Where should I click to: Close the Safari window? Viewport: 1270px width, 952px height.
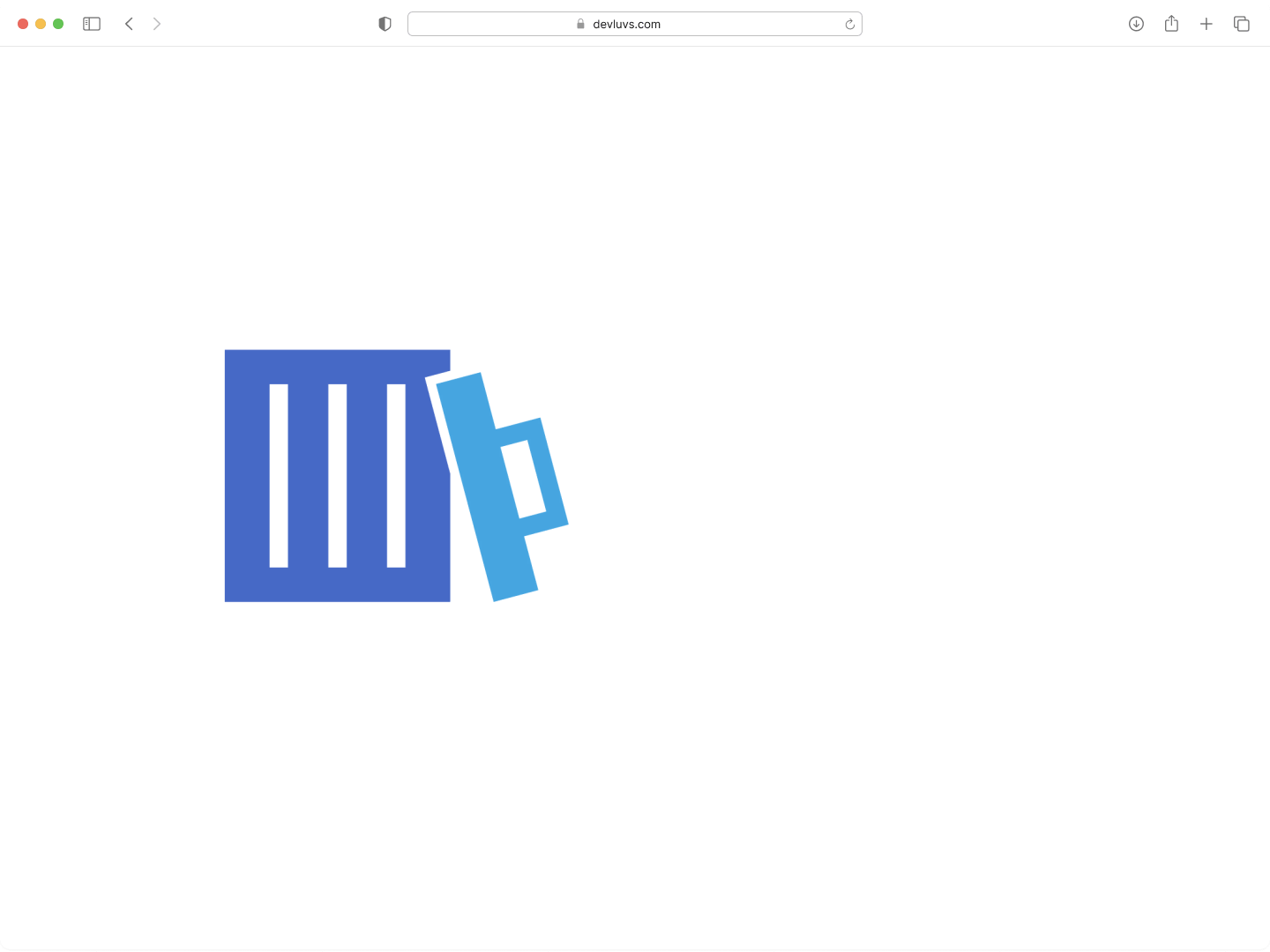tap(23, 24)
